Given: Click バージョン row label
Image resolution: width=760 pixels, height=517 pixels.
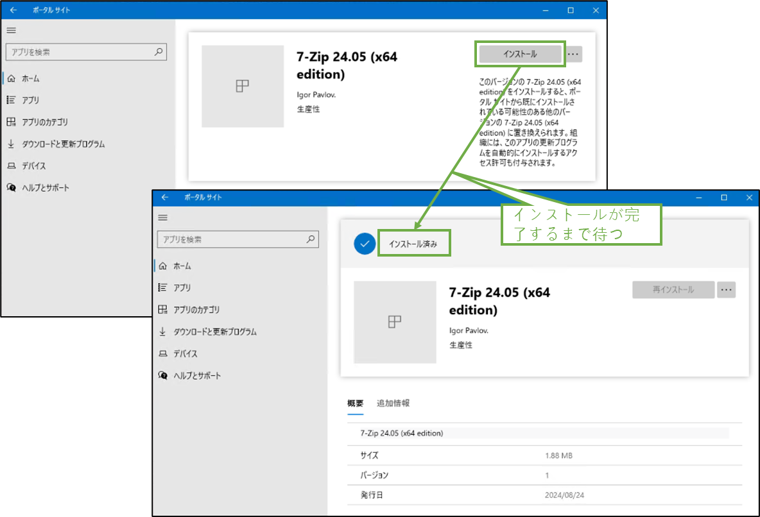Looking at the screenshot, I should pyautogui.click(x=374, y=475).
